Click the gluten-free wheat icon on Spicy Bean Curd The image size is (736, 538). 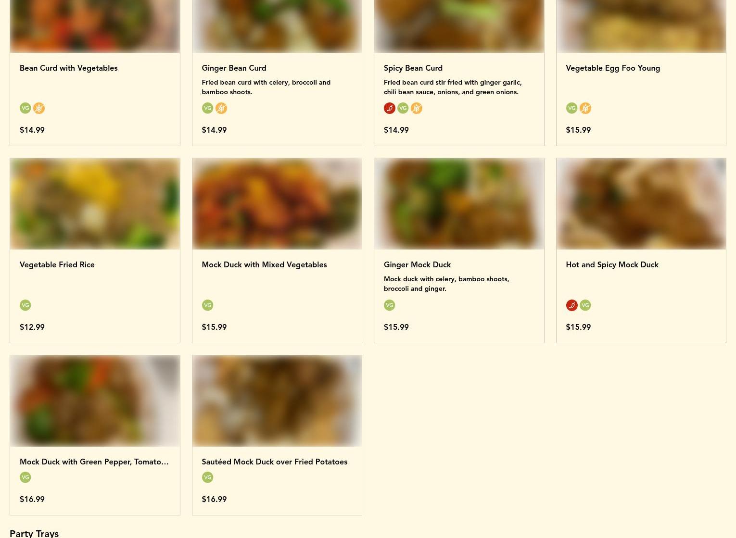[416, 108]
